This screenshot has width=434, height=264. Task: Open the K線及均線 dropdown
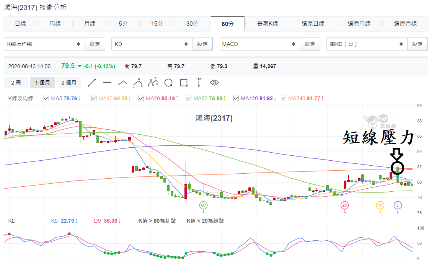44,44
